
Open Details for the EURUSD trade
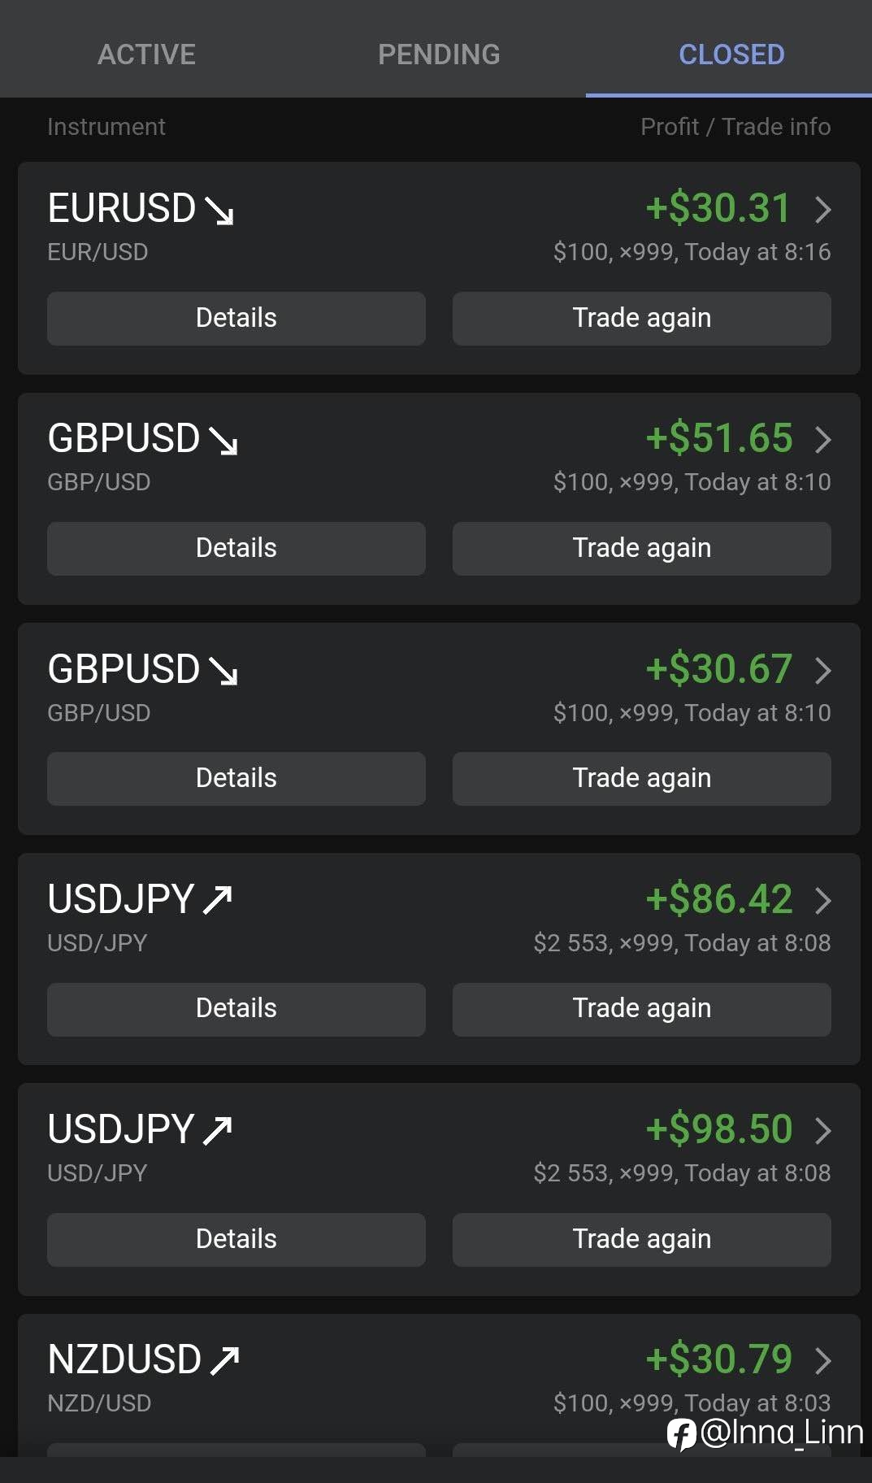(x=236, y=318)
